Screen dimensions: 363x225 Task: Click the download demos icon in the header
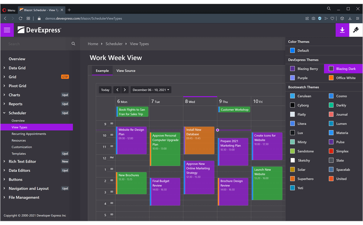pyautogui.click(x=342, y=30)
